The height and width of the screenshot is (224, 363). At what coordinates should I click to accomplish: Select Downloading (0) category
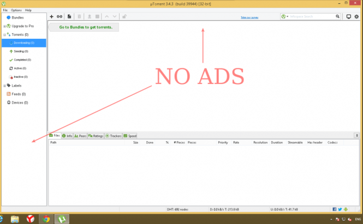24,43
